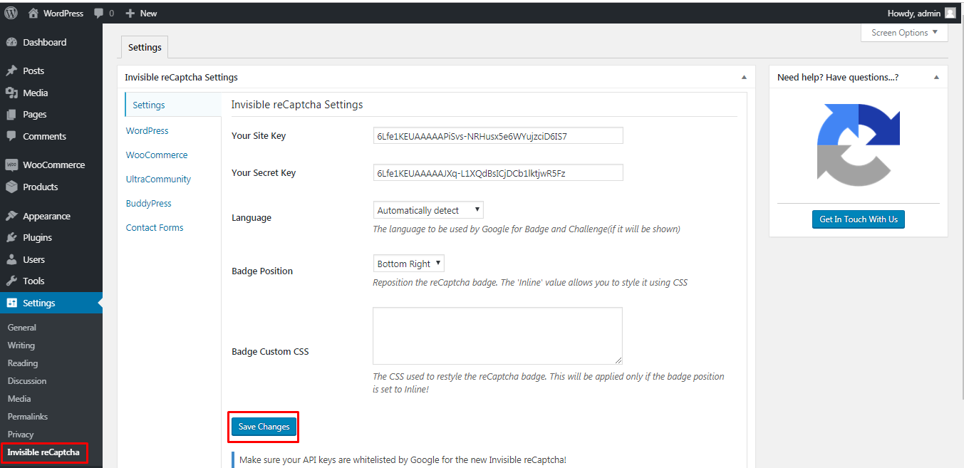
Task: Click the Pages icon in sidebar
Action: [11, 115]
